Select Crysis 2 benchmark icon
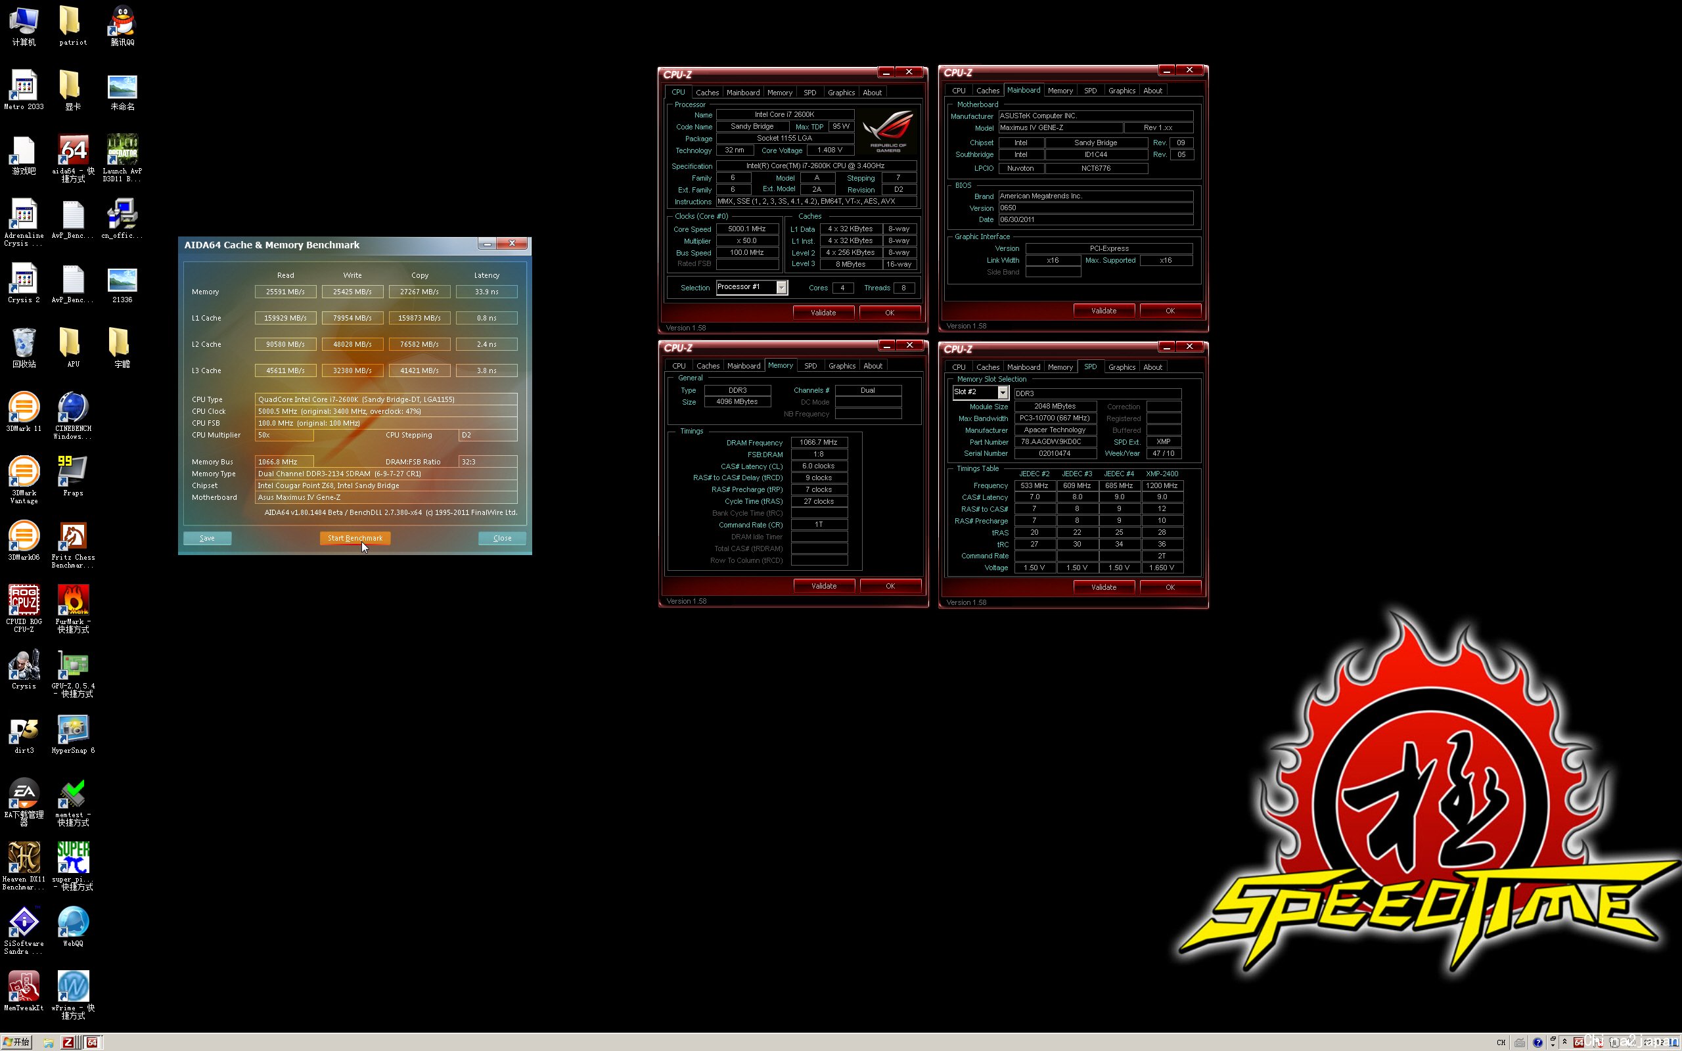 [x=24, y=284]
